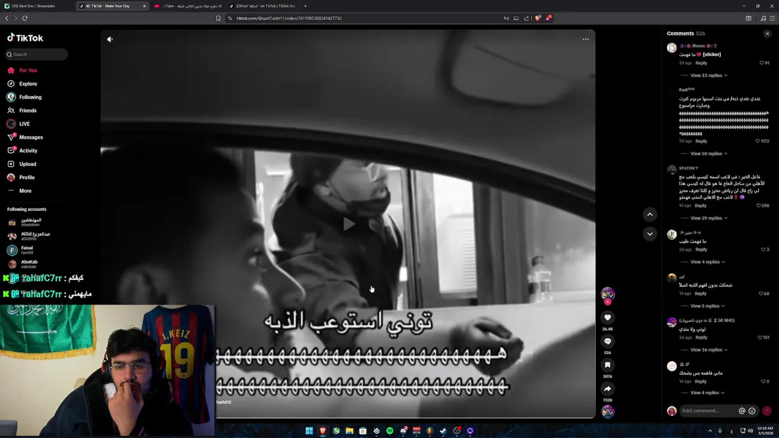The height and width of the screenshot is (438, 779).
Task: Open Upload page
Action: point(22,164)
